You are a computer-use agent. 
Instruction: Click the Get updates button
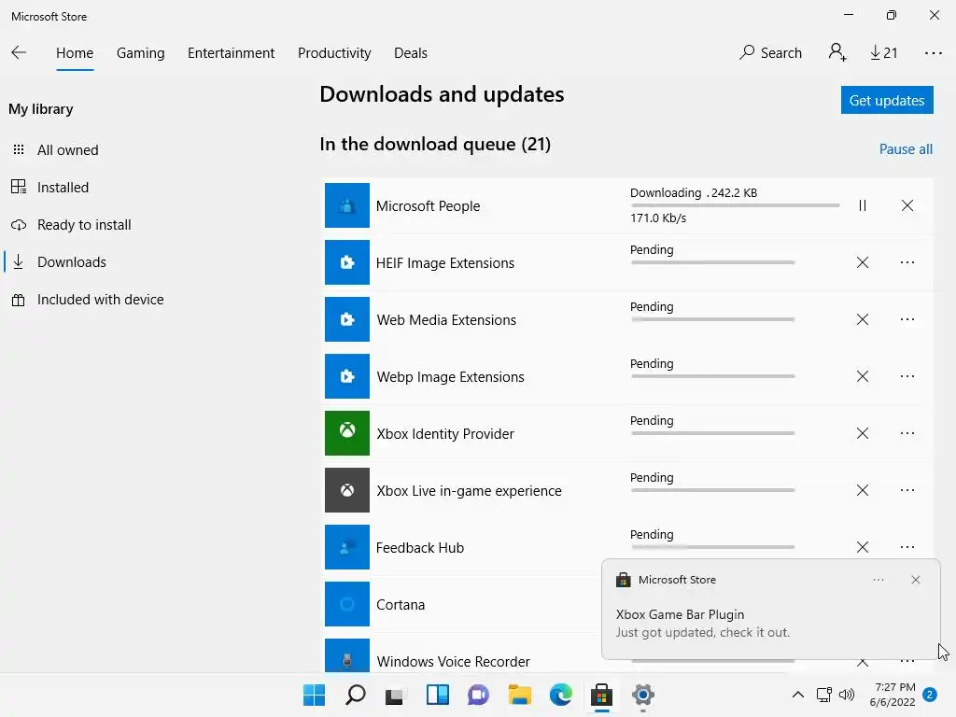coord(887,100)
